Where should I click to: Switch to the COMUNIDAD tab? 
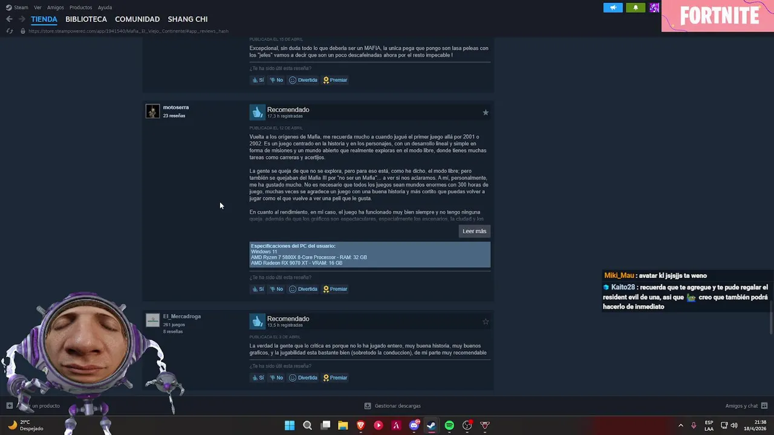click(x=137, y=19)
